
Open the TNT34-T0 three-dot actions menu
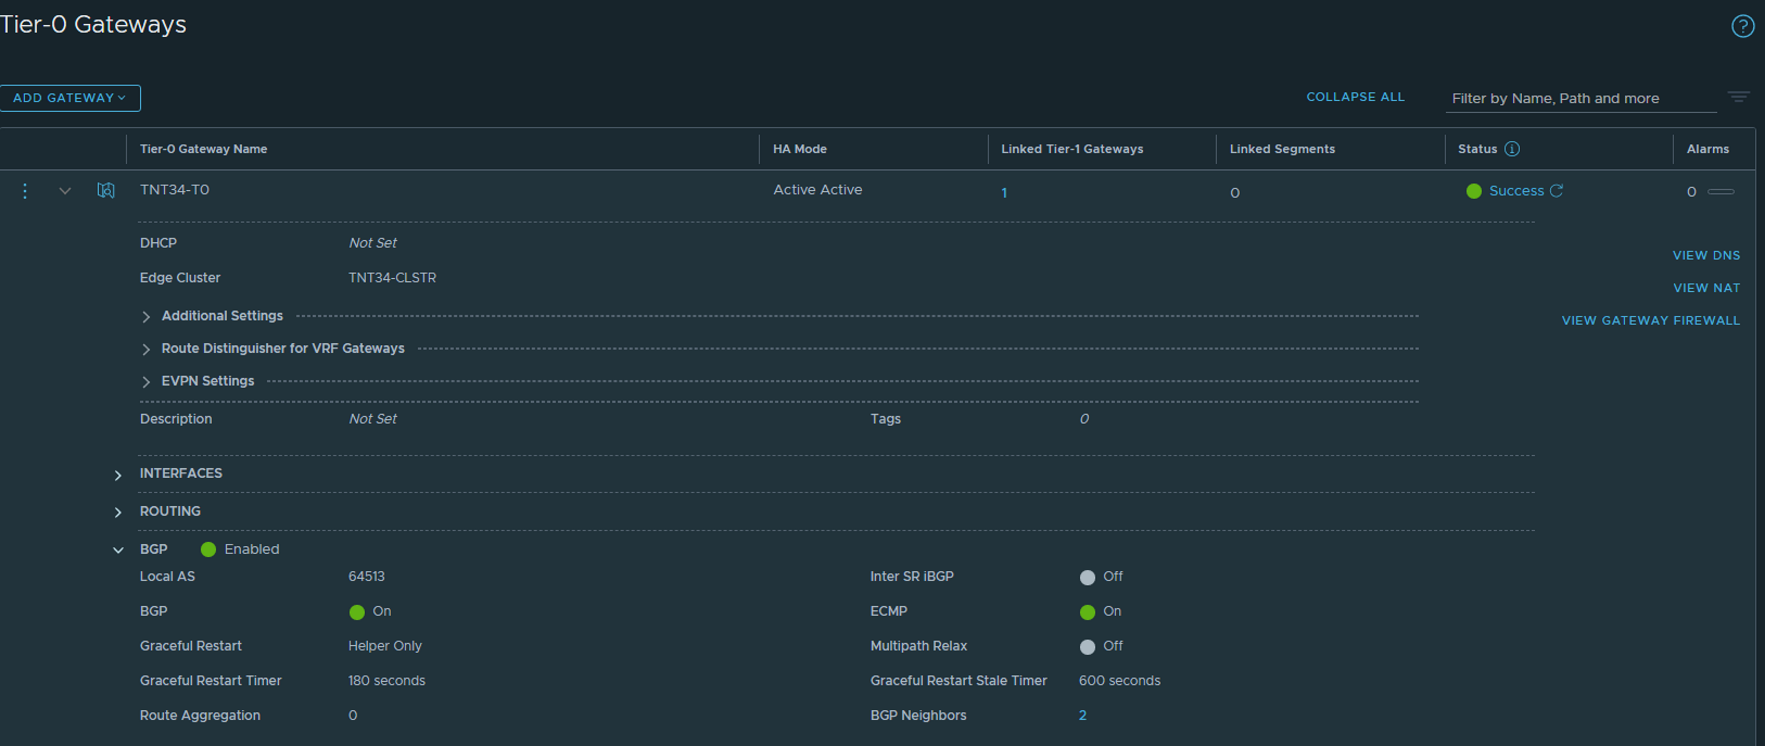[x=25, y=191]
